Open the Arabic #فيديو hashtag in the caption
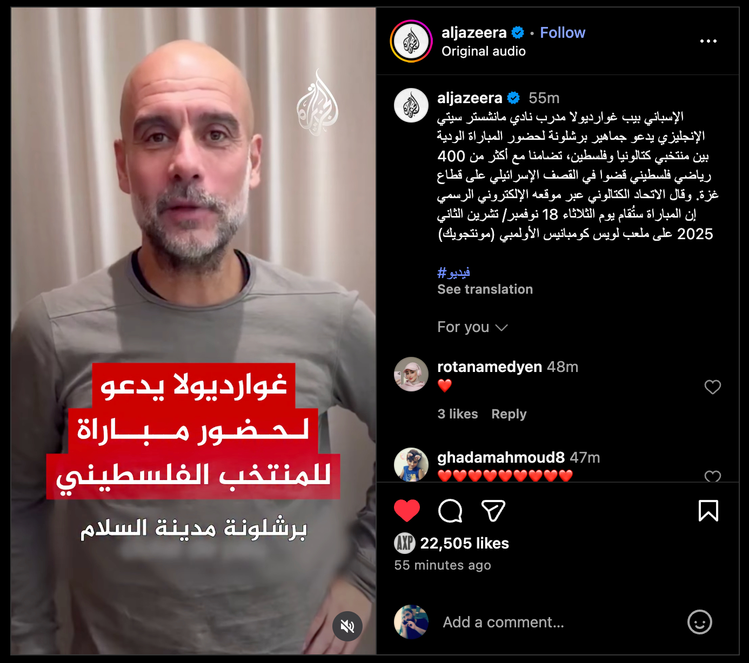 (453, 272)
